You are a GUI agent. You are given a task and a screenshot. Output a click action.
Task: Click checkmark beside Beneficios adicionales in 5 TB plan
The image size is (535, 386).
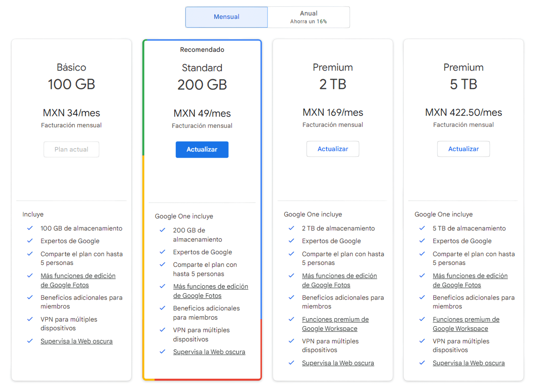point(422,297)
